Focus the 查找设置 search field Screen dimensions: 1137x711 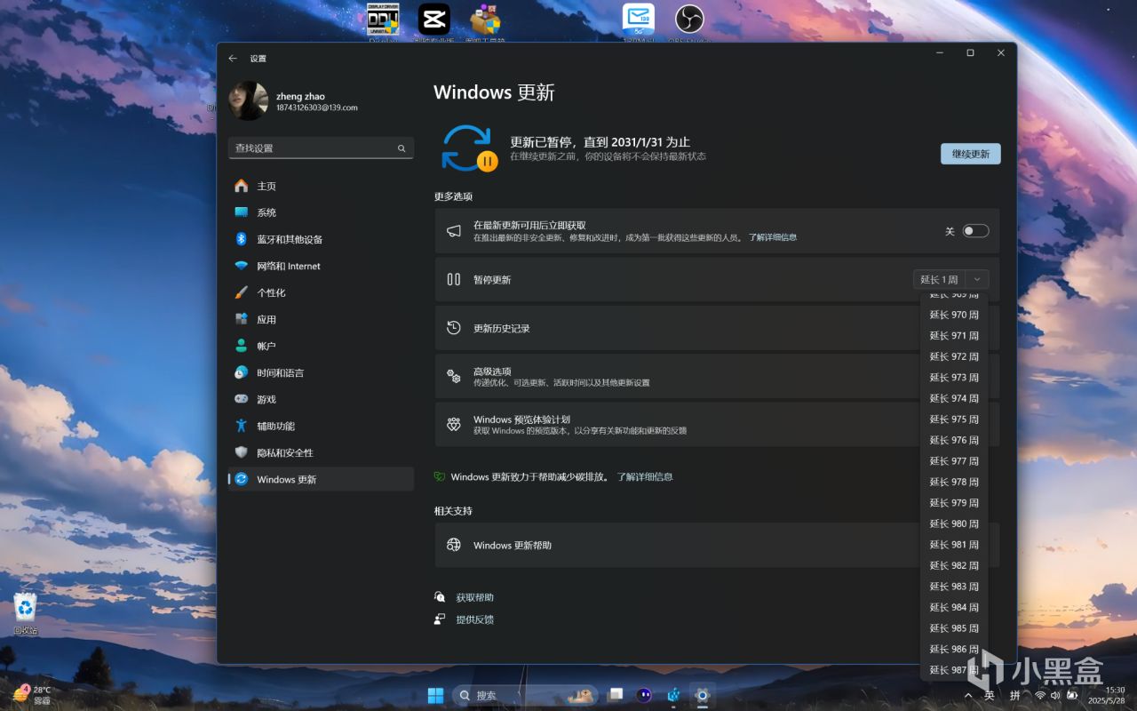point(321,148)
